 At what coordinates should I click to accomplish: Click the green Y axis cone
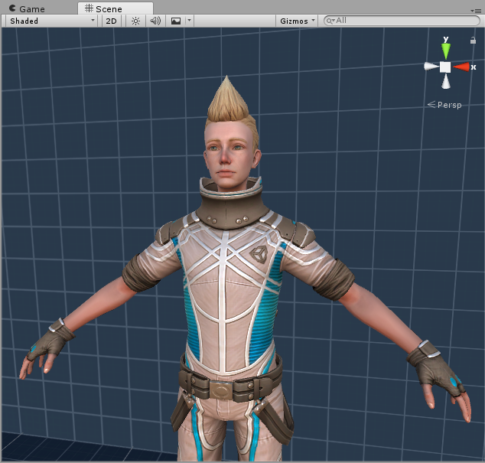(x=446, y=51)
